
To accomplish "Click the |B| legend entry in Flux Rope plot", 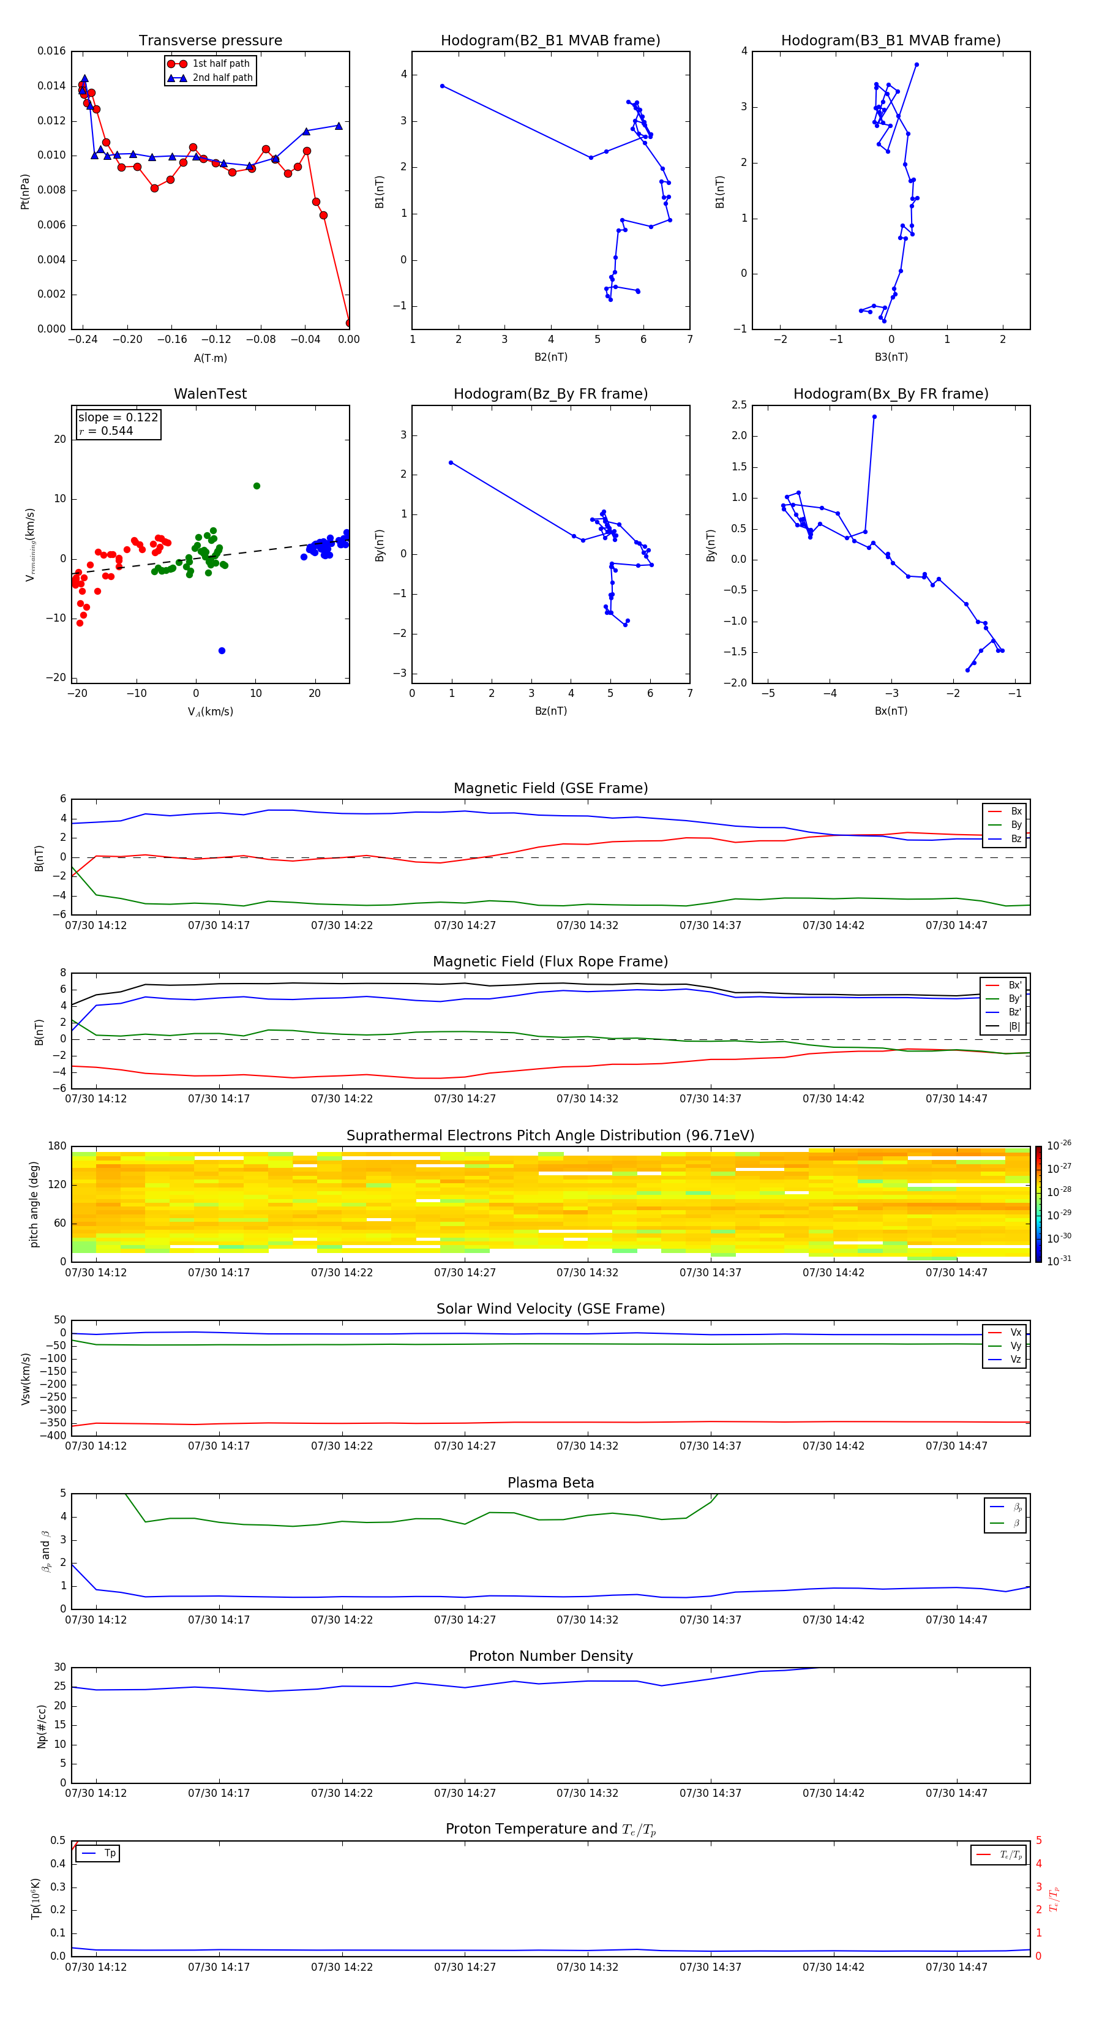I will [x=1003, y=1026].
